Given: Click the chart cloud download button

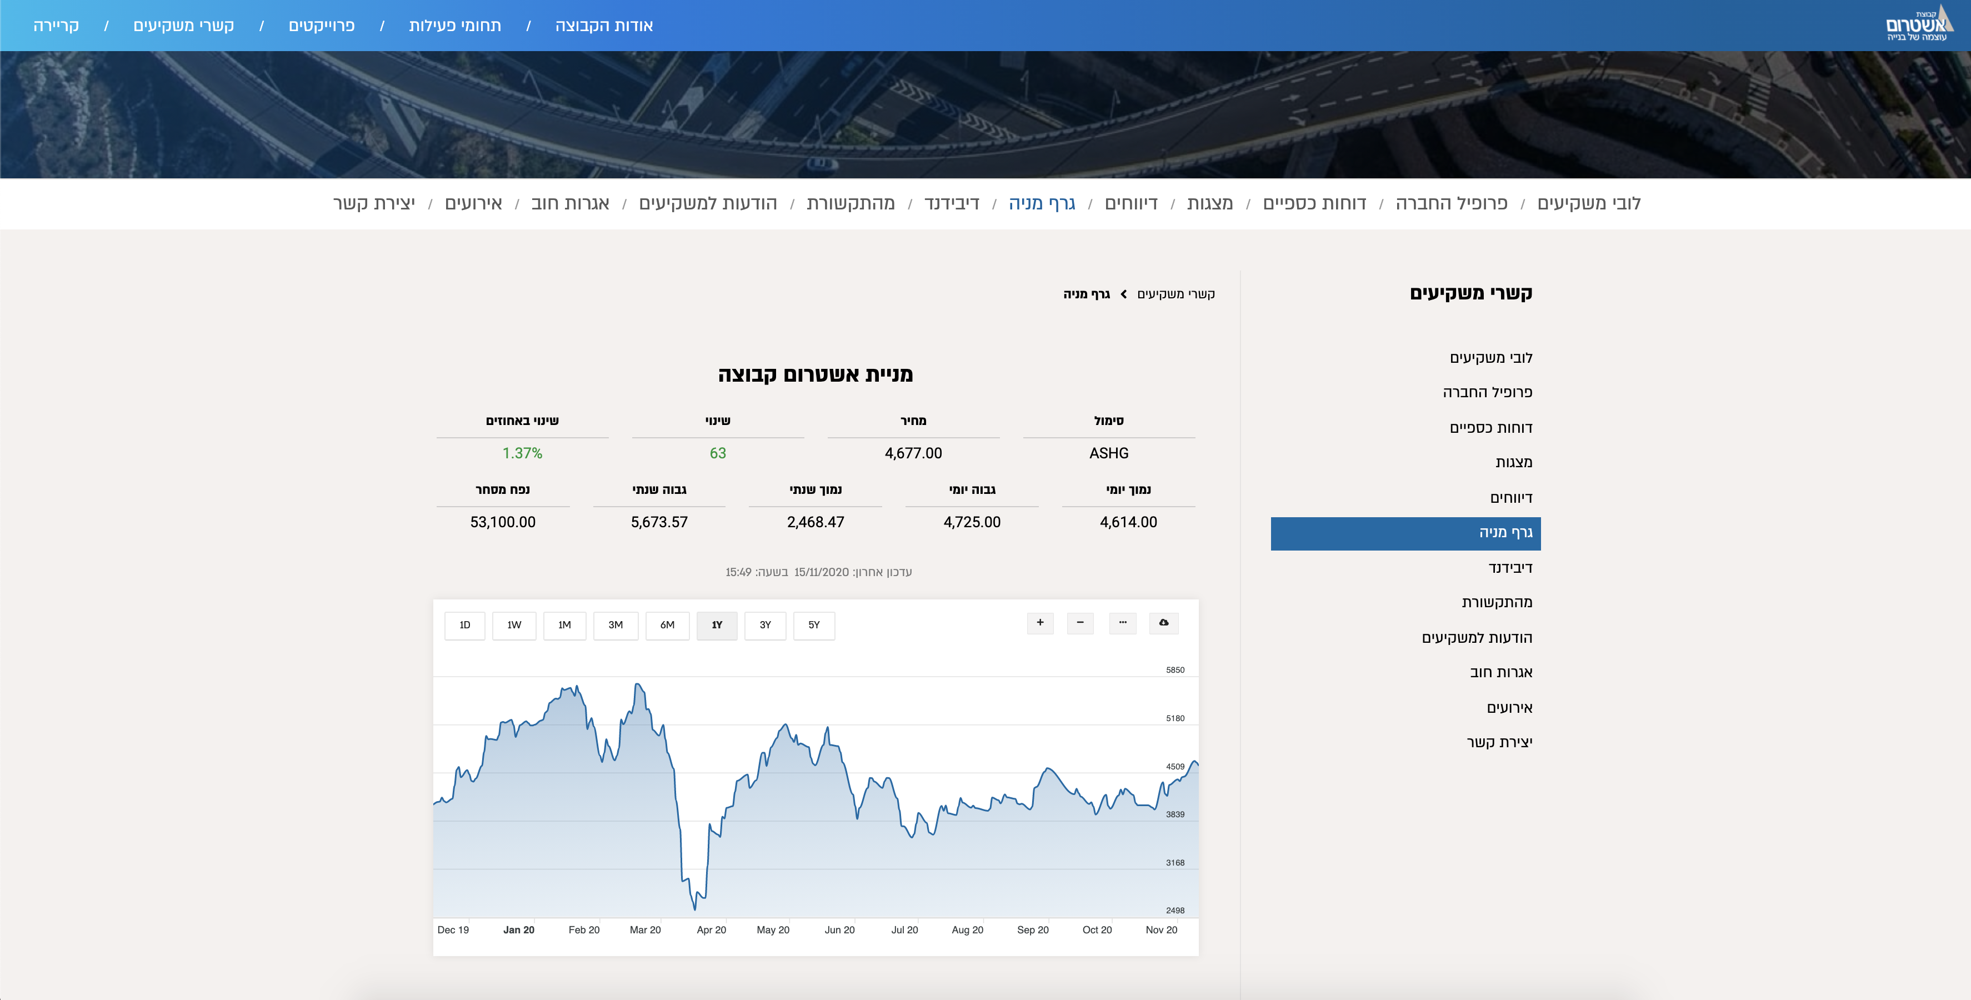Looking at the screenshot, I should tap(1164, 623).
